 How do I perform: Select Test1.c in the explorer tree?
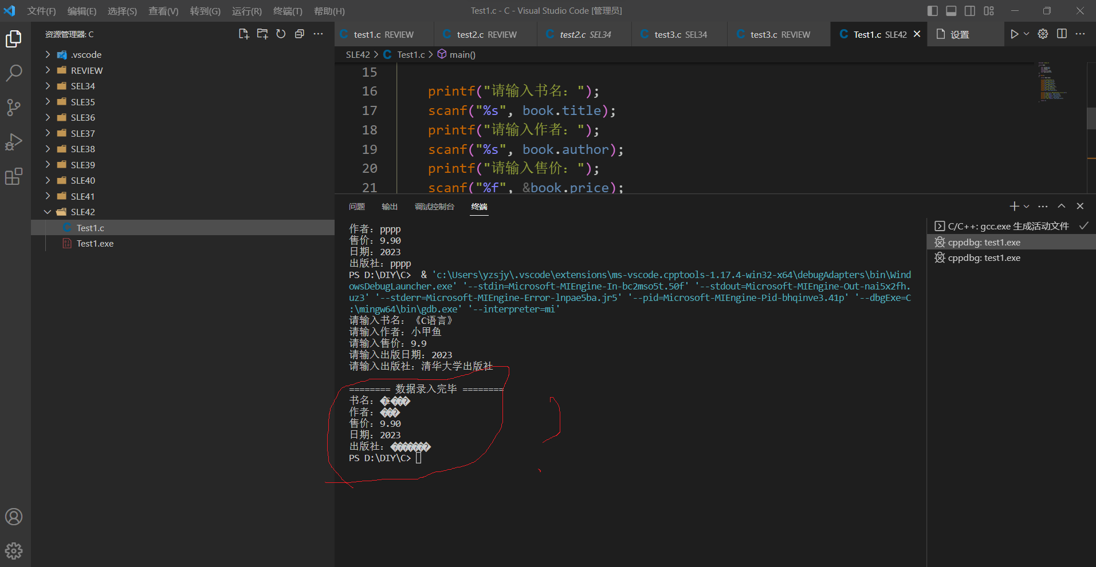tap(91, 228)
